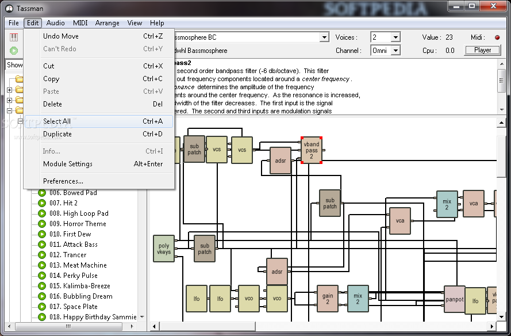This screenshot has width=511, height=336.
Task: Open the preset name Bassmosphere BC dropdown
Action: tap(324, 37)
